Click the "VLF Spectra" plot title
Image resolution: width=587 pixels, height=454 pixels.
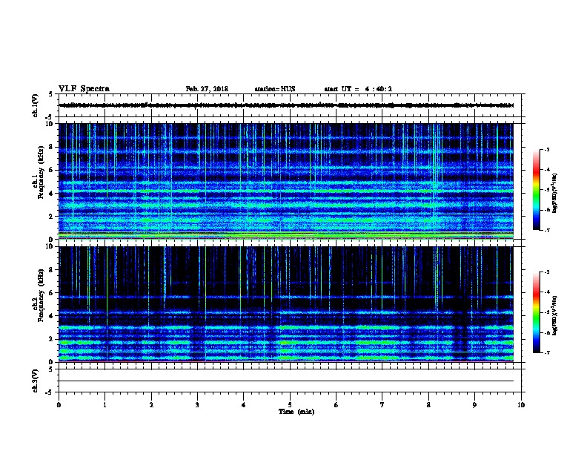pos(84,89)
